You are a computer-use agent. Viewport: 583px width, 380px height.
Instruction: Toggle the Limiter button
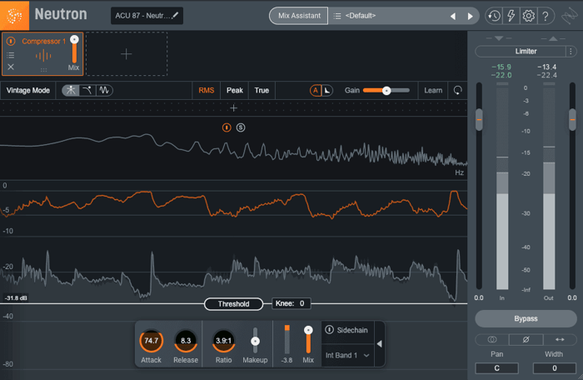(521, 52)
